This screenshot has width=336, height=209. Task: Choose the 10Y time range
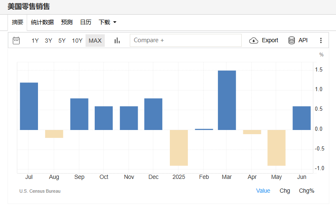[x=77, y=41]
